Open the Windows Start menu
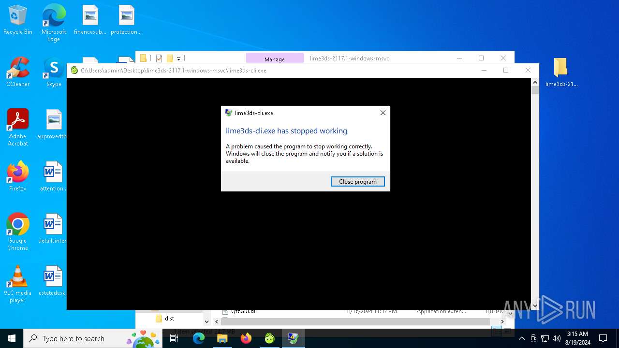Screen dimensions: 619x348 (x=12, y=338)
